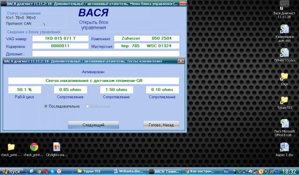Screen dimensions: 299x175
Task: Click the Мастерская field Imp: 785 WSC 01324
Action: pos(147,46)
